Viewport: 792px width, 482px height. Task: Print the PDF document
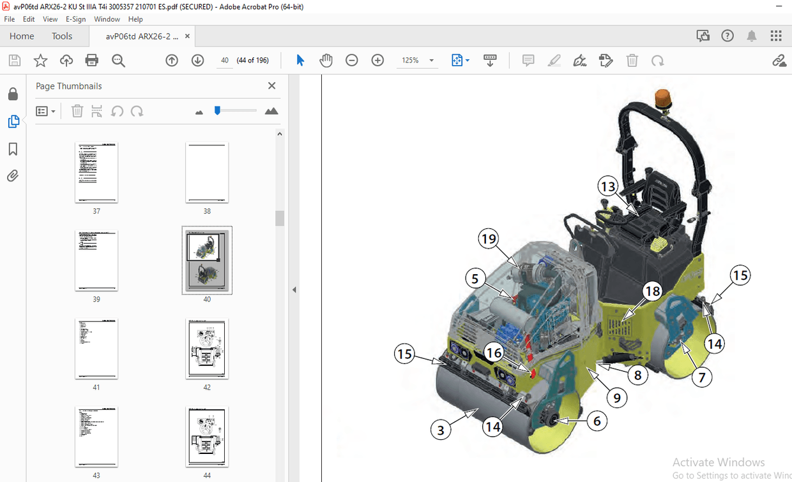point(91,60)
